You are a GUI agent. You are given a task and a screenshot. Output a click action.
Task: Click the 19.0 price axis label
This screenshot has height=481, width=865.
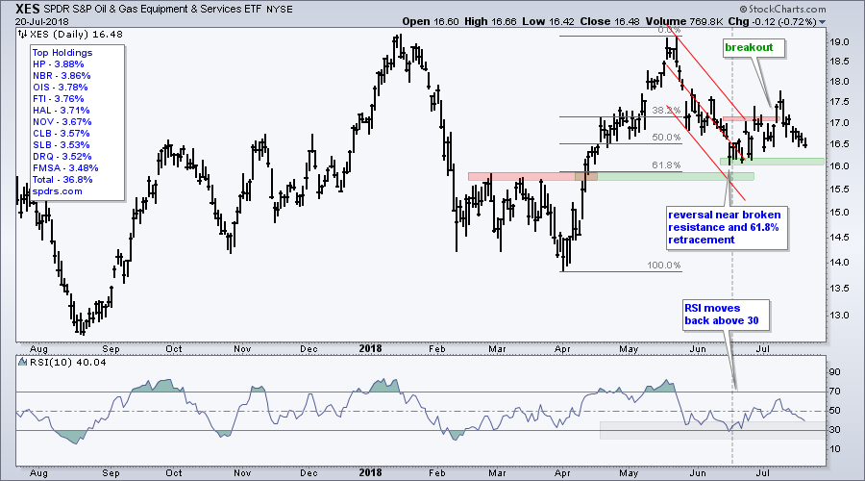click(x=839, y=42)
